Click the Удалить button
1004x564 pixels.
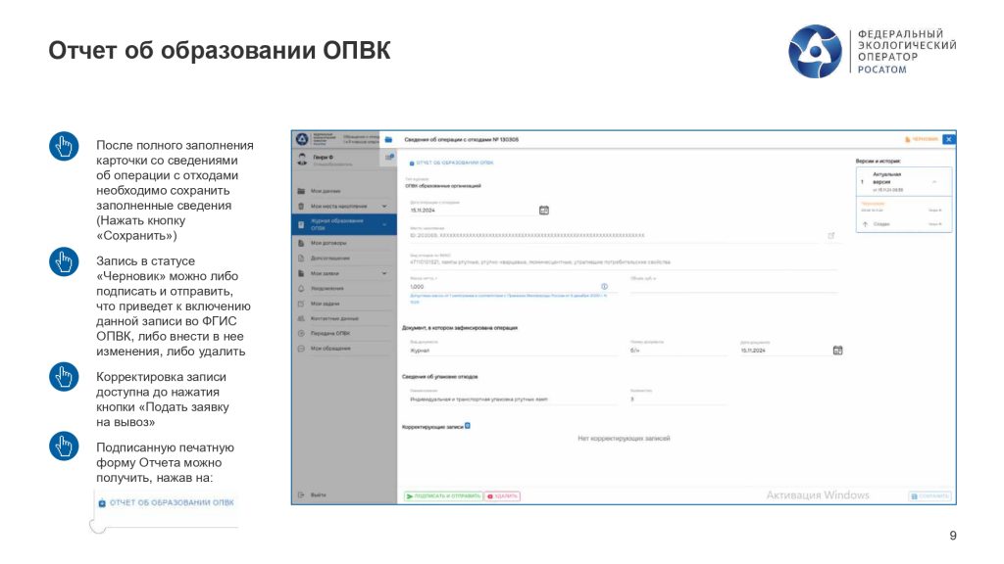[502, 496]
